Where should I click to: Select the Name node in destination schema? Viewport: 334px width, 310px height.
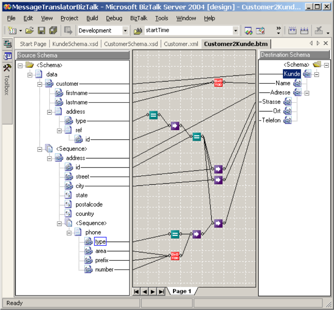click(x=283, y=83)
